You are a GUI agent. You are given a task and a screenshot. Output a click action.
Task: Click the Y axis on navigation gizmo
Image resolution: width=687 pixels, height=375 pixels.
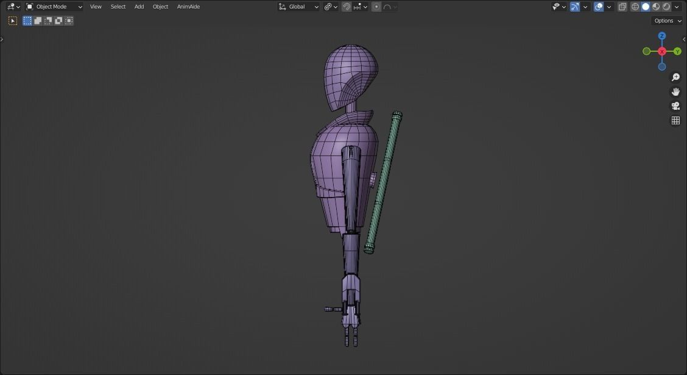coord(677,51)
